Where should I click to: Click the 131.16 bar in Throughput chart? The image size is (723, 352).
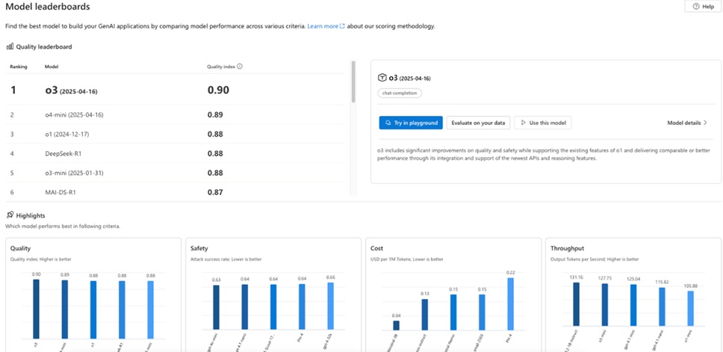tap(576, 304)
